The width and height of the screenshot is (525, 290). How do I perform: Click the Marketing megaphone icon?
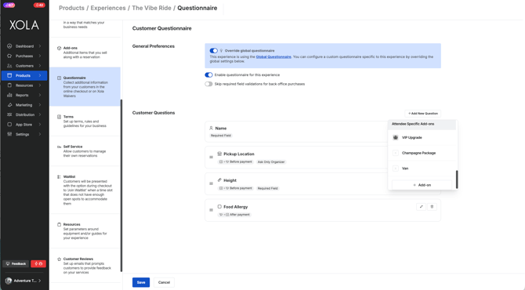(x=9, y=105)
